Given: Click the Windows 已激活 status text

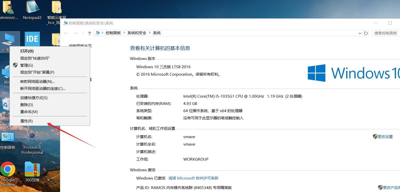Looking at the screenshot, I should click(x=151, y=178).
